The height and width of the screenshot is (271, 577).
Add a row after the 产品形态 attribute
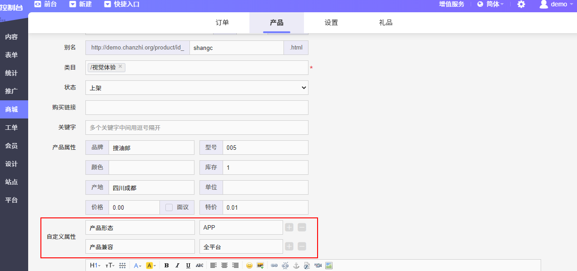(x=289, y=227)
